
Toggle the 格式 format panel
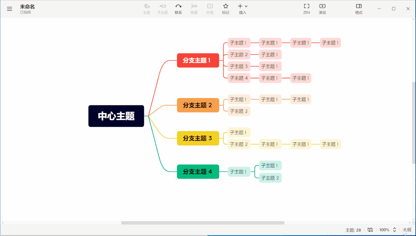359,6
